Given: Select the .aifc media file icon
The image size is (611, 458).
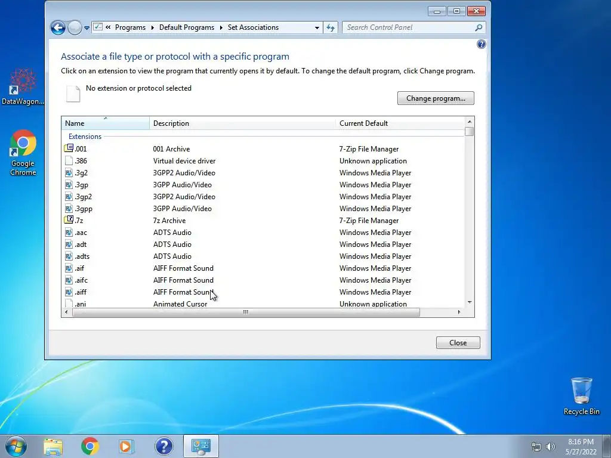Looking at the screenshot, I should pyautogui.click(x=69, y=280).
